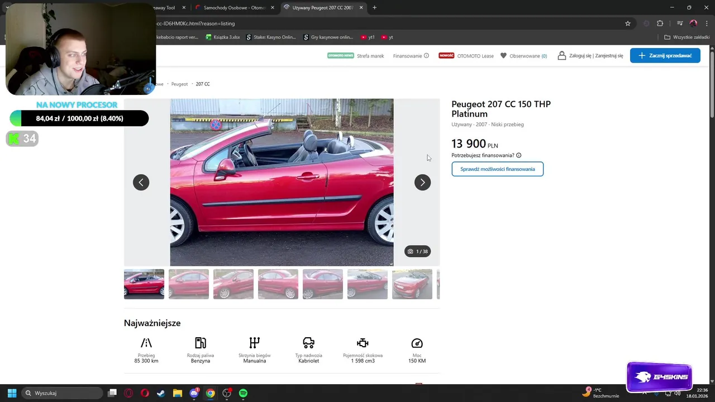The width and height of the screenshot is (715, 402).
Task: Click Zaloguj się link
Action: pos(580,56)
